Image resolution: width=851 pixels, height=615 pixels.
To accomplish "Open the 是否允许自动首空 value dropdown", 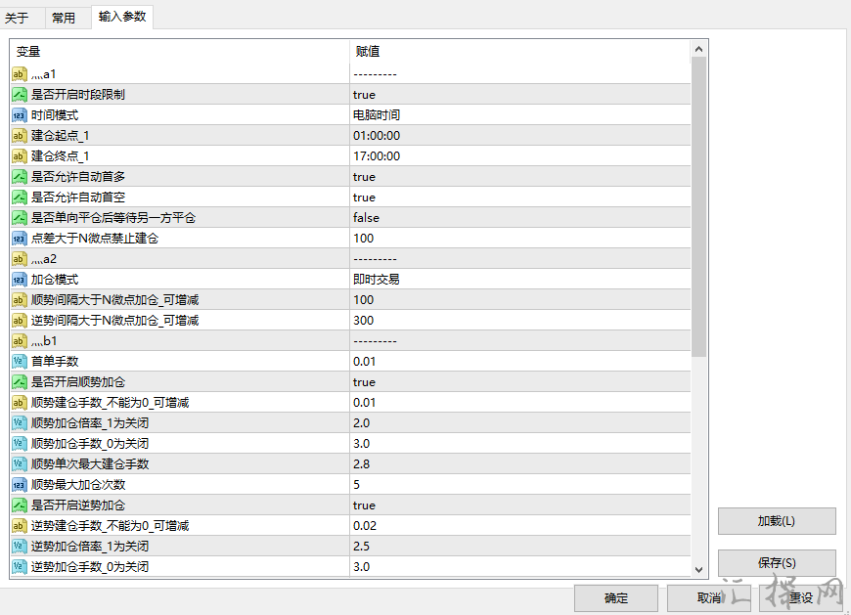I will [519, 198].
